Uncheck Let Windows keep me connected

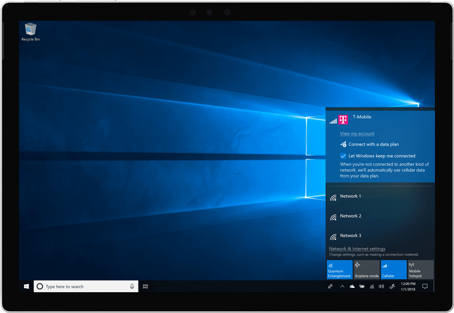343,156
